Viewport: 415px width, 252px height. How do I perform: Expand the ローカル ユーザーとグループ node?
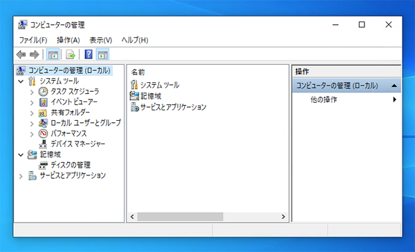(32, 124)
